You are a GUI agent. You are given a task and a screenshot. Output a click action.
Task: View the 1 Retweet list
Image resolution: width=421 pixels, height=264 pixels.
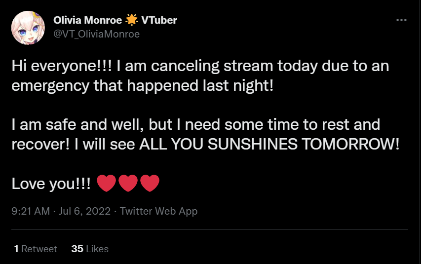36,249
